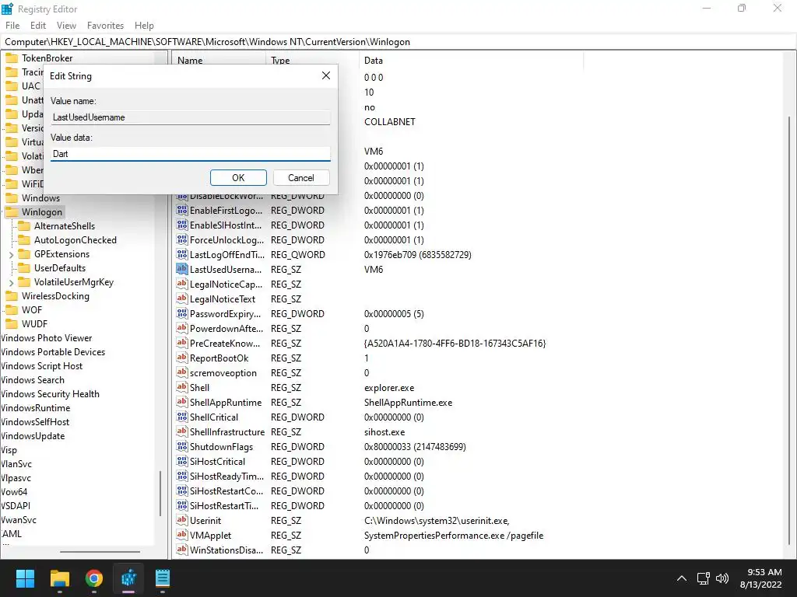Click the AlternateShells folder icon

(x=24, y=226)
